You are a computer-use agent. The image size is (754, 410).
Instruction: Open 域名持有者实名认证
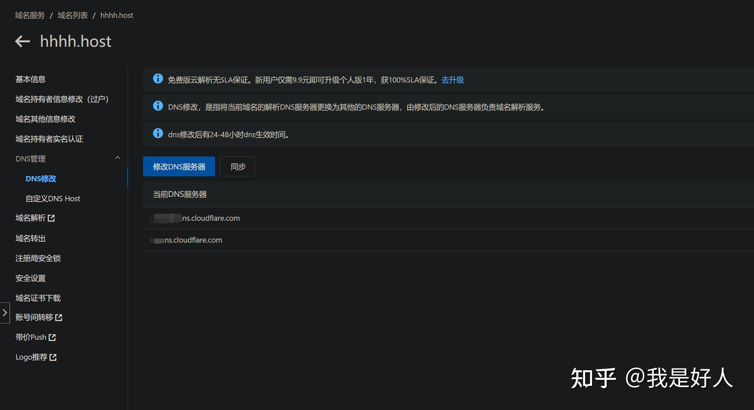49,139
